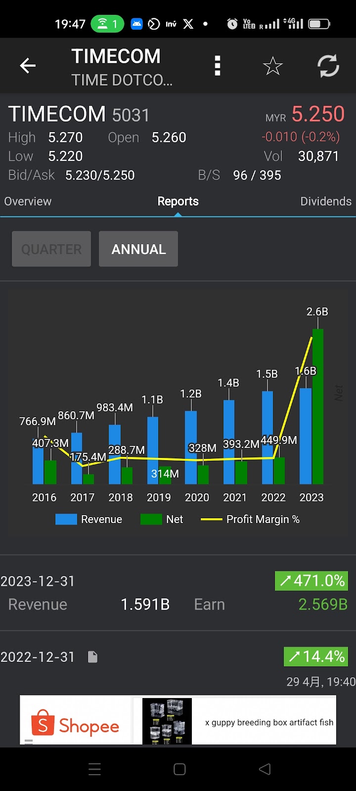Tap the -0.010 (-0.2%) price change

click(x=301, y=136)
